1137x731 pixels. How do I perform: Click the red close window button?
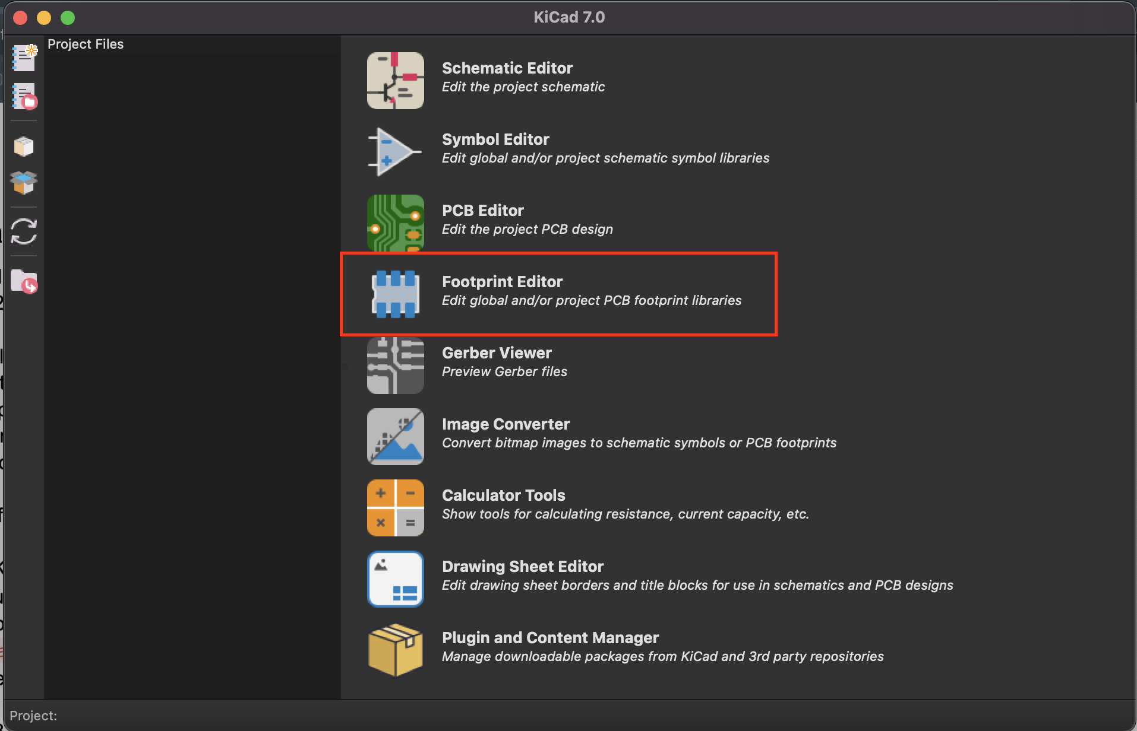click(x=20, y=18)
